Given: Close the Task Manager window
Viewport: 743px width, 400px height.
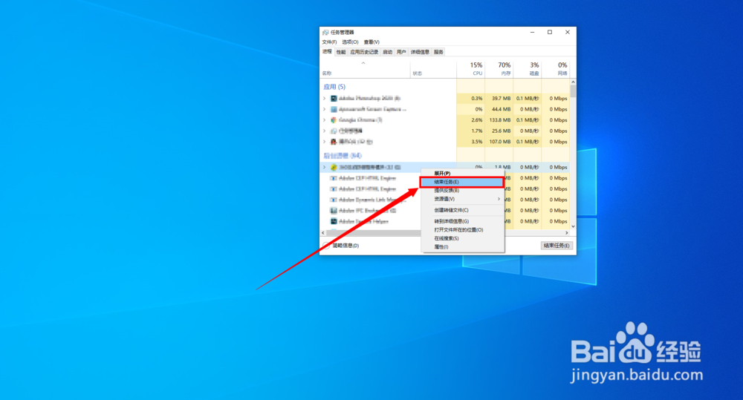Looking at the screenshot, I should 567,32.
